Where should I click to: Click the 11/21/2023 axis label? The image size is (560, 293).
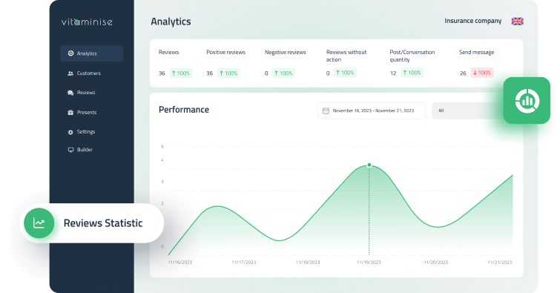(500, 263)
